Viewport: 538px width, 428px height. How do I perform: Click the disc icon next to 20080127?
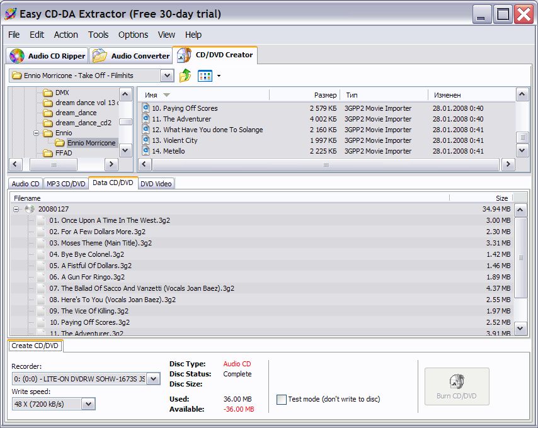point(30,209)
